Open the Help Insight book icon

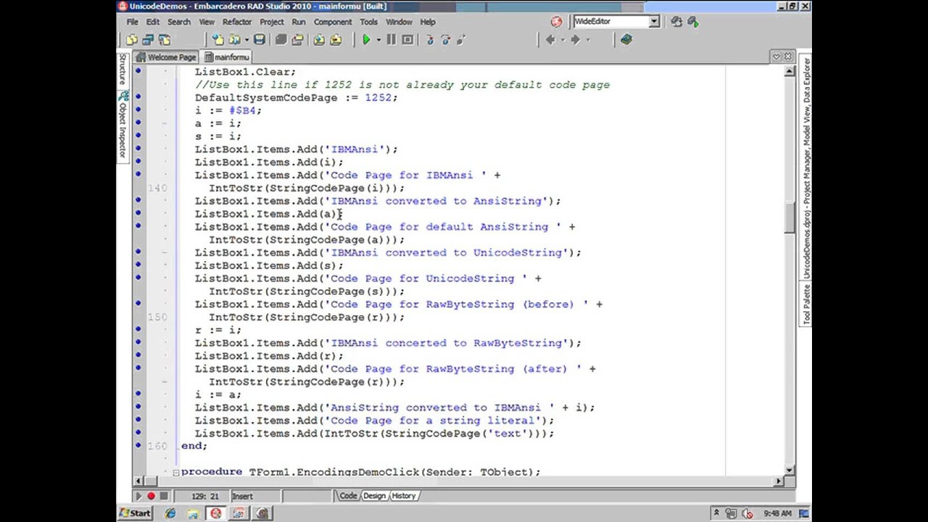click(x=626, y=40)
